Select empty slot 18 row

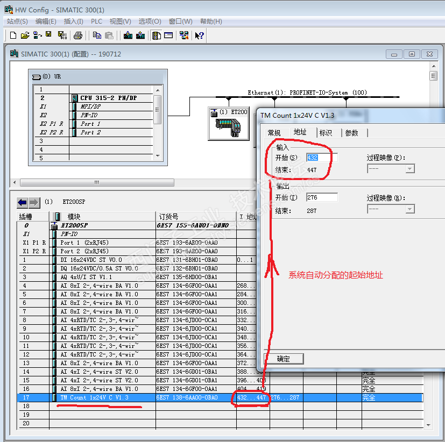(x=220, y=406)
